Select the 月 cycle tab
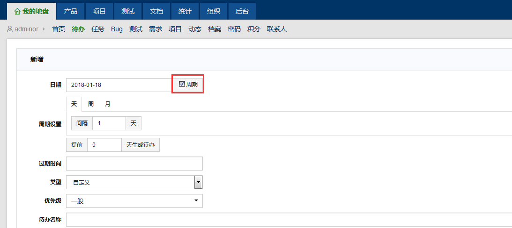 (x=108, y=104)
